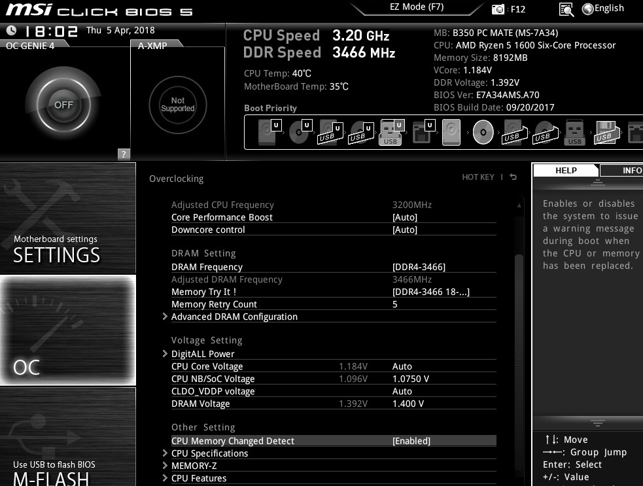The image size is (643, 486).
Task: Edit the DRAM Voltage 1.400 V field
Action: pyautogui.click(x=408, y=404)
